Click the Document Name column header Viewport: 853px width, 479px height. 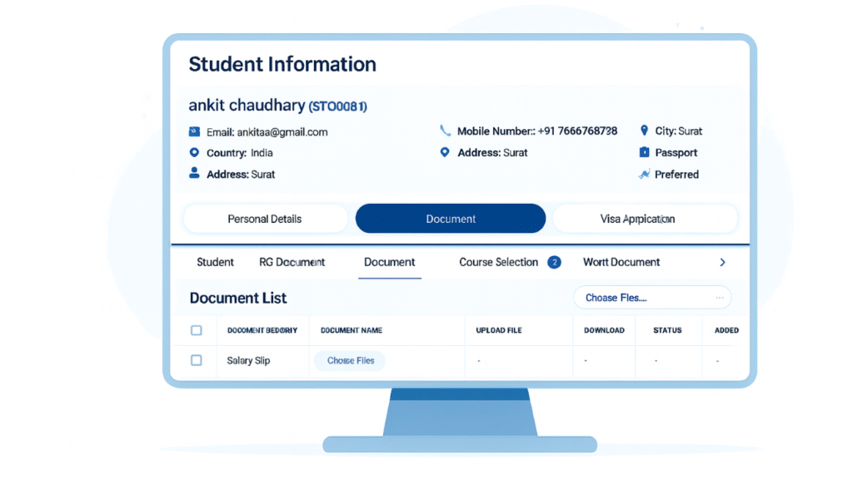(x=351, y=330)
